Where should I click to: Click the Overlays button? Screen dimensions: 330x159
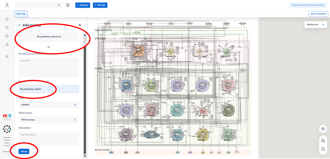click(100, 5)
